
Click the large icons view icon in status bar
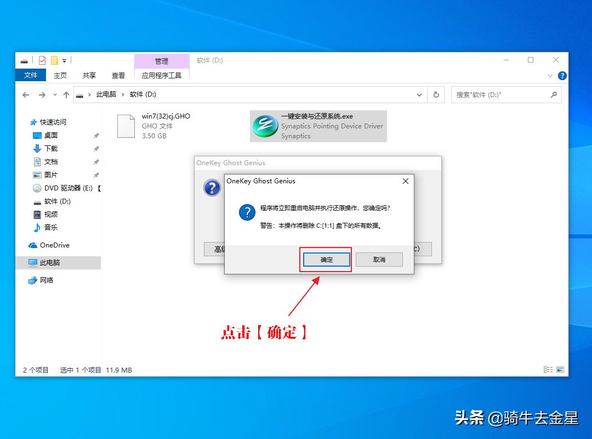[560, 369]
